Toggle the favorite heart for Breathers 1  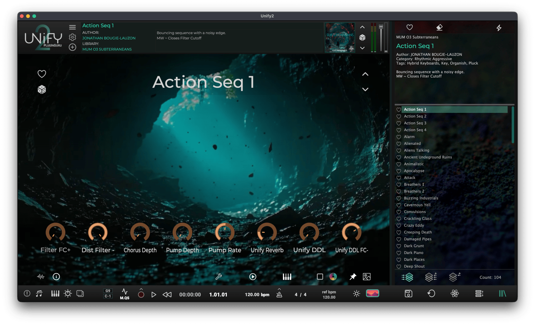(x=399, y=185)
